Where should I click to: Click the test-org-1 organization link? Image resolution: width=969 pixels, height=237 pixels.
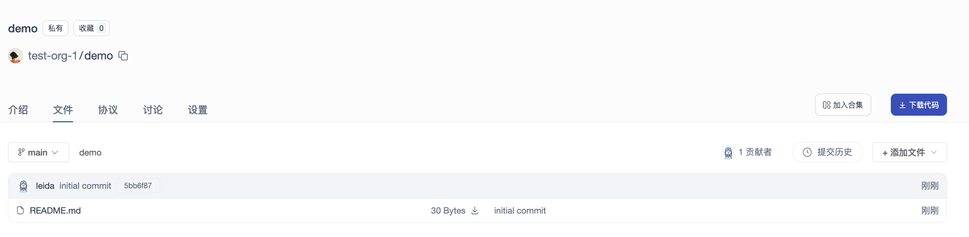pyautogui.click(x=52, y=56)
